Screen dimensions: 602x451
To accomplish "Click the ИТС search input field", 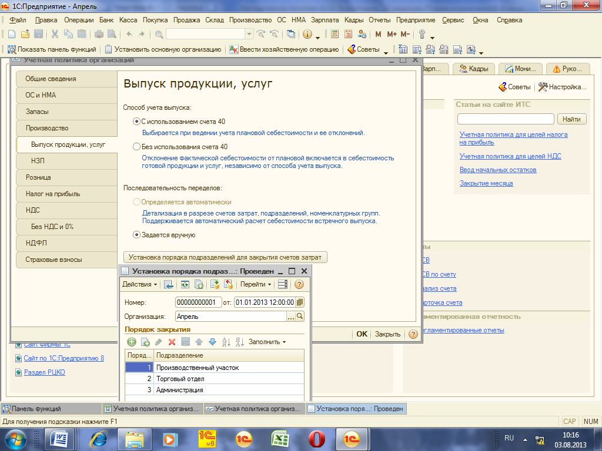I will coord(506,119).
